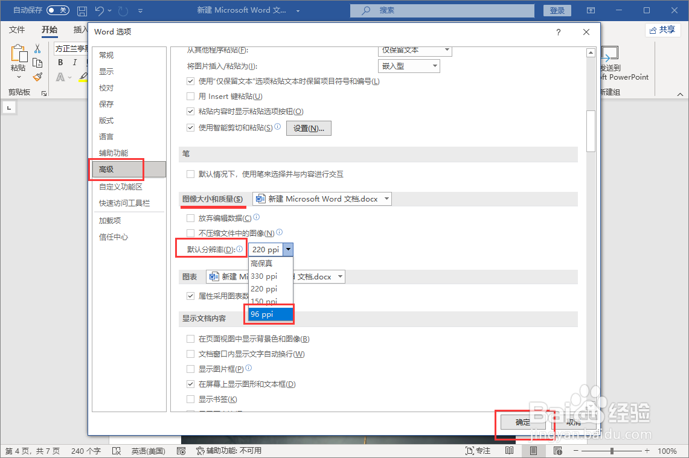The width and height of the screenshot is (689, 458).
Task: Choose 高保真 from resolution list
Action: (271, 264)
